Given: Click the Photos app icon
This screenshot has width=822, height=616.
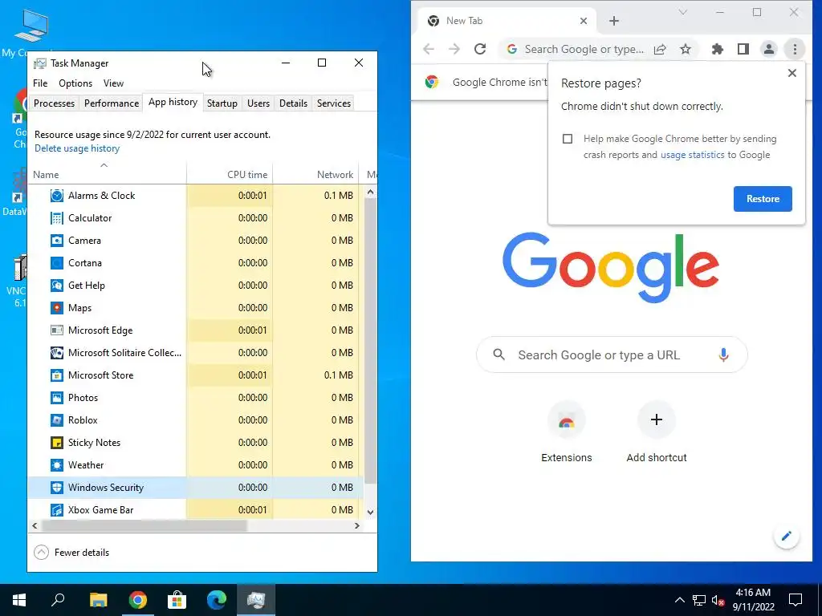Looking at the screenshot, I should (57, 398).
